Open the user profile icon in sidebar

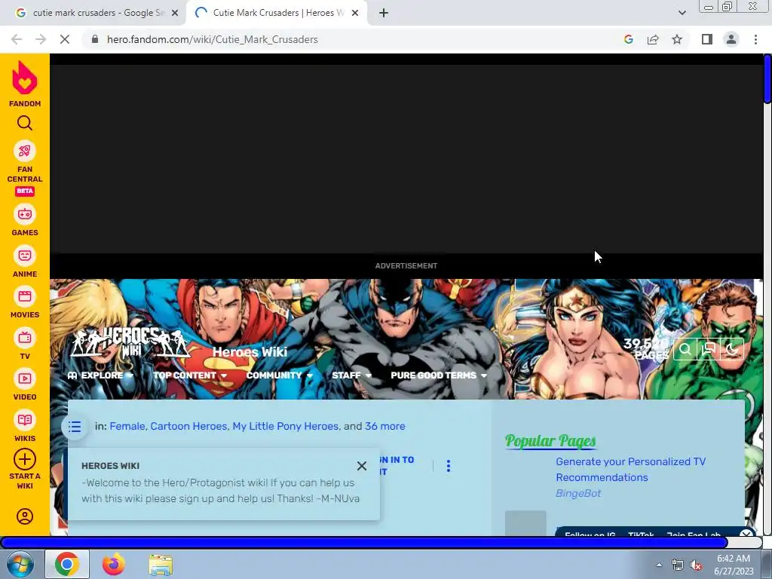[25, 516]
